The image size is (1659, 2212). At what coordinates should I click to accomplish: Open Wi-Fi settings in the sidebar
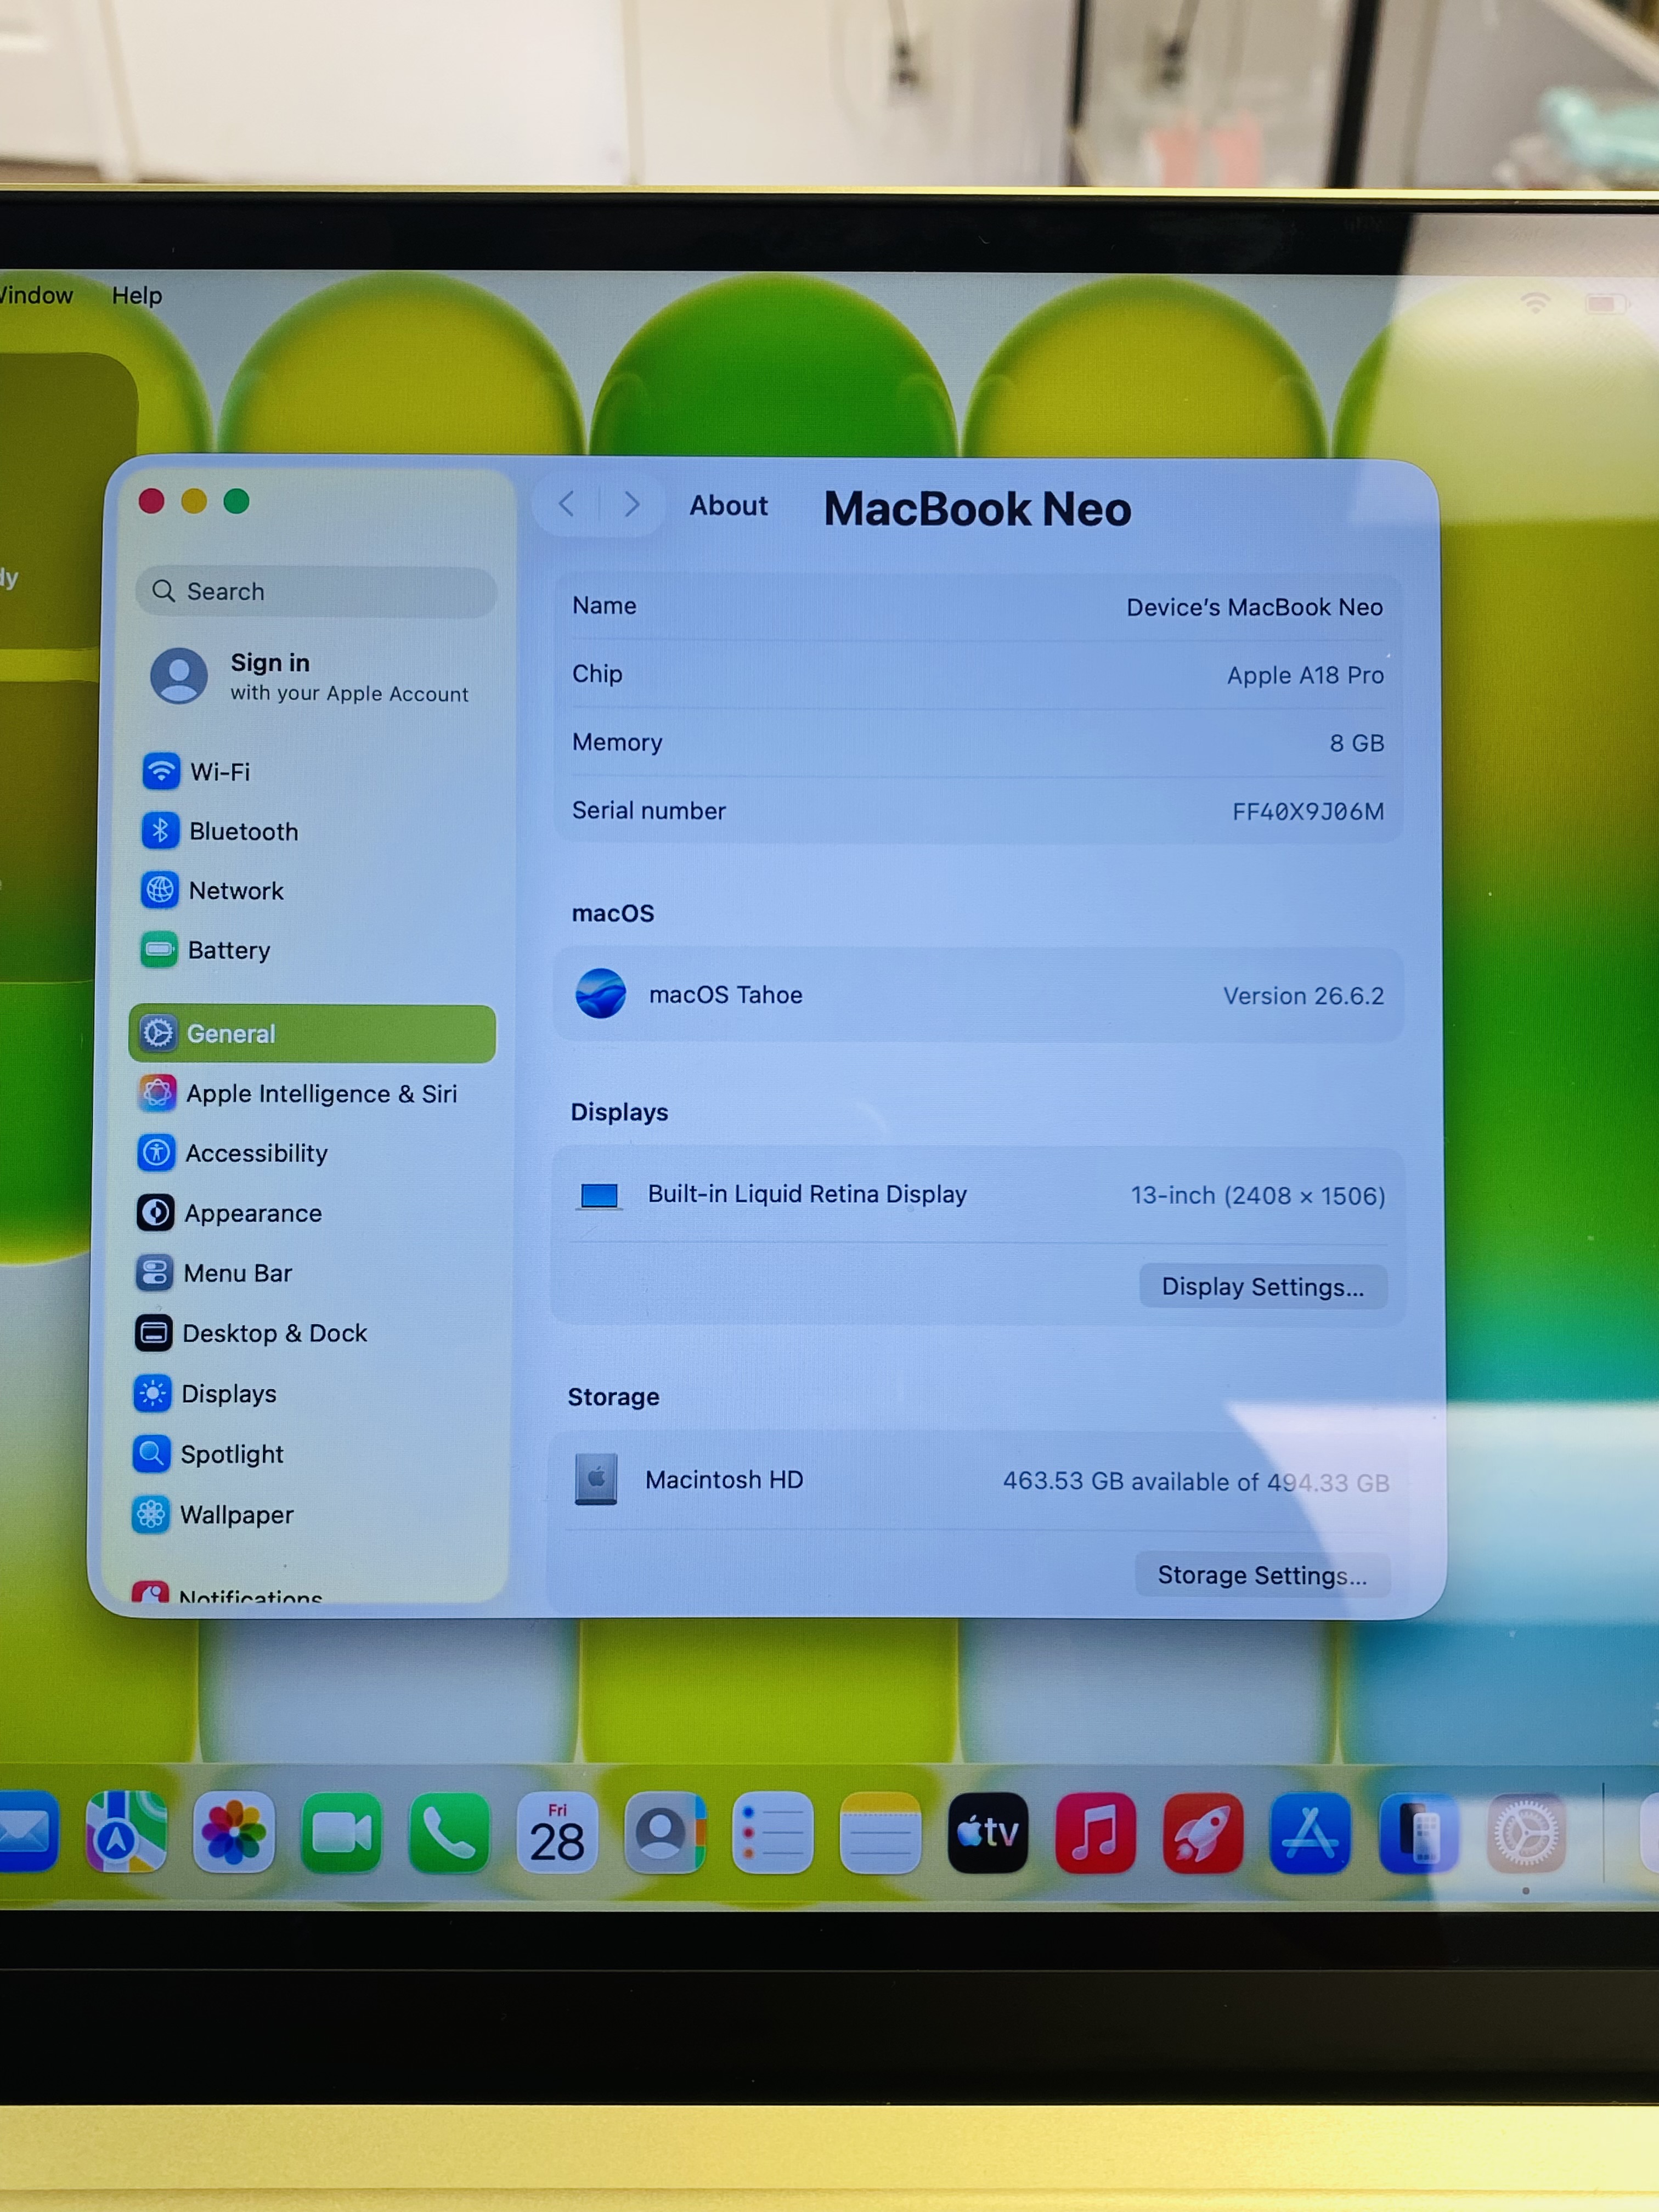(312, 771)
